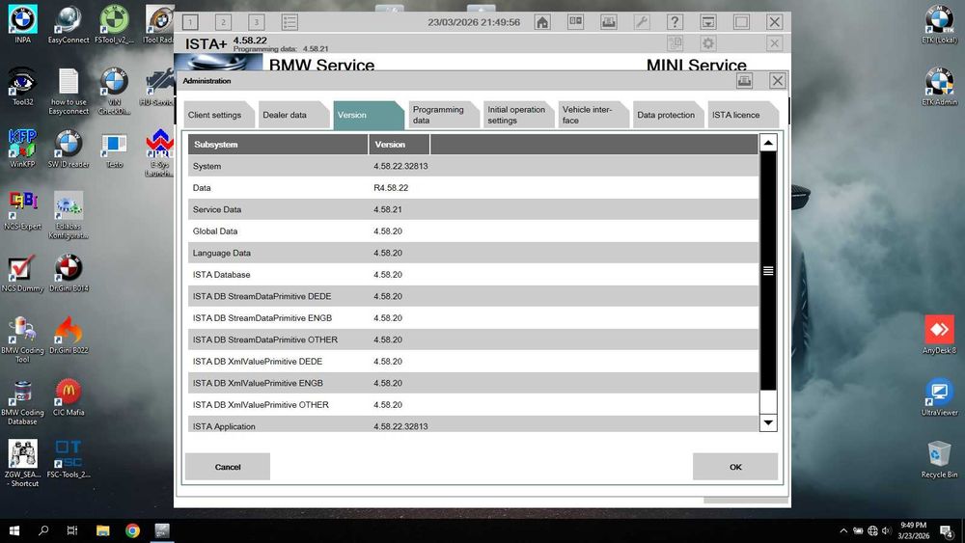Click the ISTA print icon in top toolbar
The image size is (965, 543).
(609, 22)
